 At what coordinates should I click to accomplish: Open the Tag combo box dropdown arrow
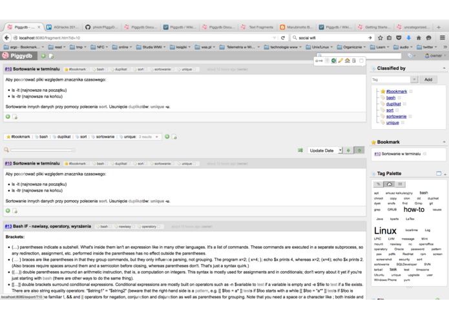click(x=414, y=79)
